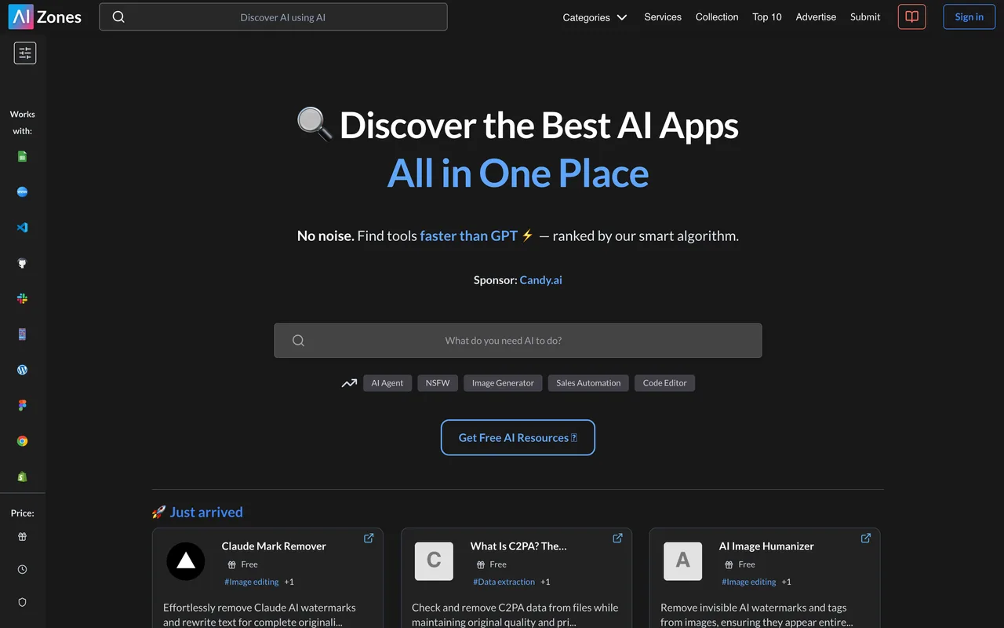Go to the Top 10 page
1004x628 pixels.
coord(767,16)
